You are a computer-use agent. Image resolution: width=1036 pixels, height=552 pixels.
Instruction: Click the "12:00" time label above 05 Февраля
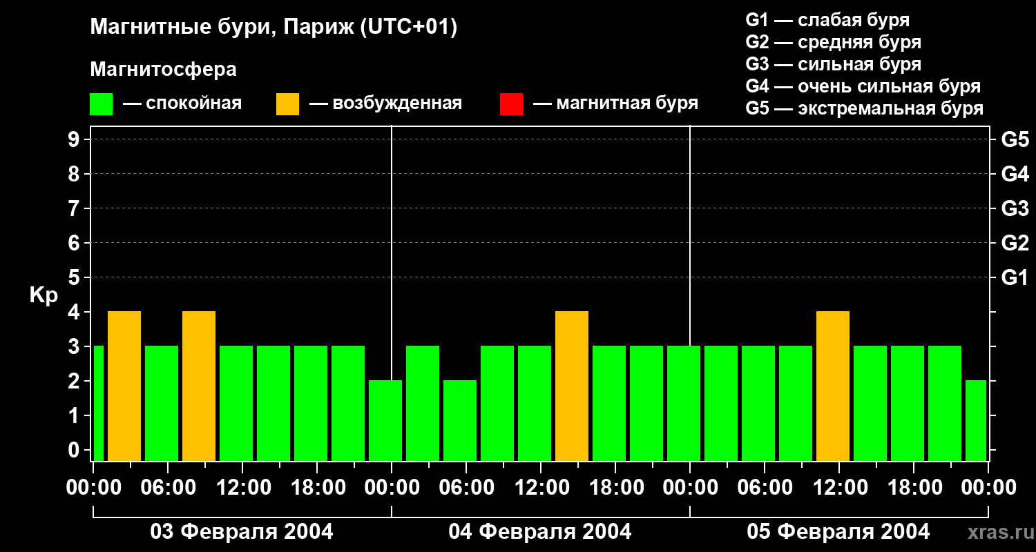click(840, 488)
